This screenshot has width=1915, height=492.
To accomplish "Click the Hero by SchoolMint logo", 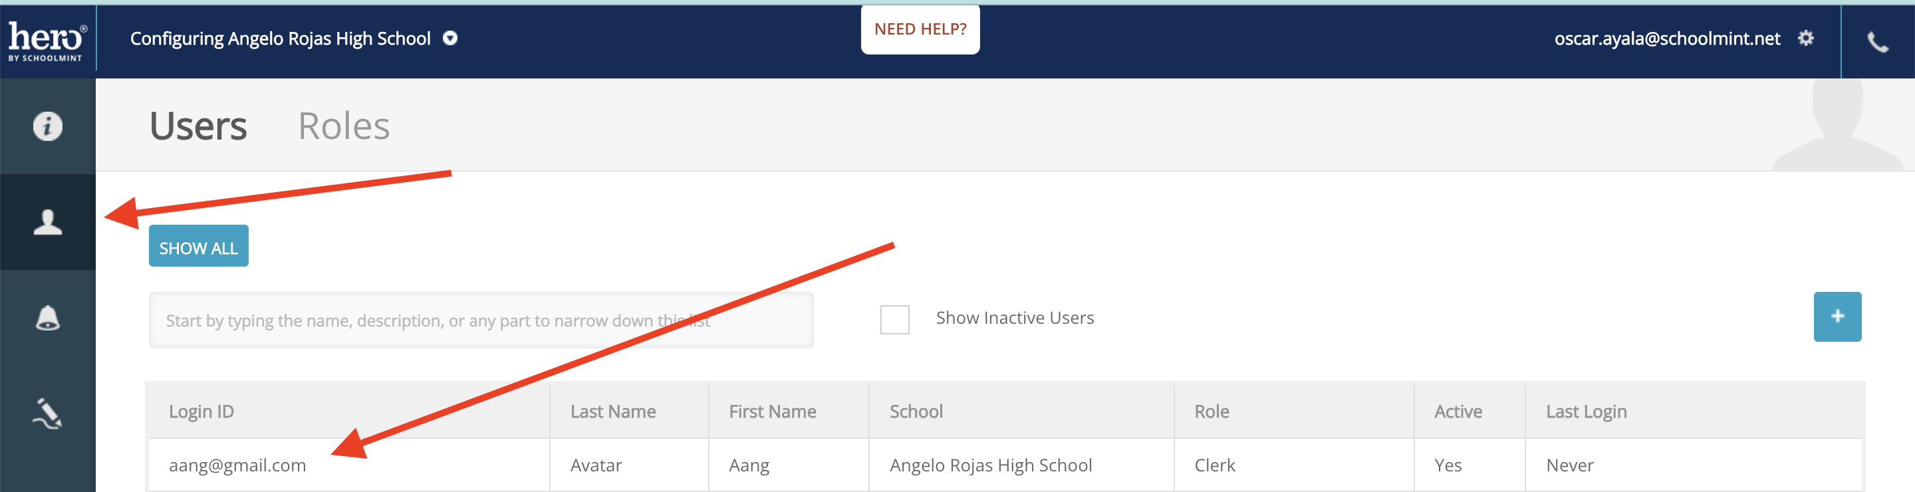I will click(47, 41).
